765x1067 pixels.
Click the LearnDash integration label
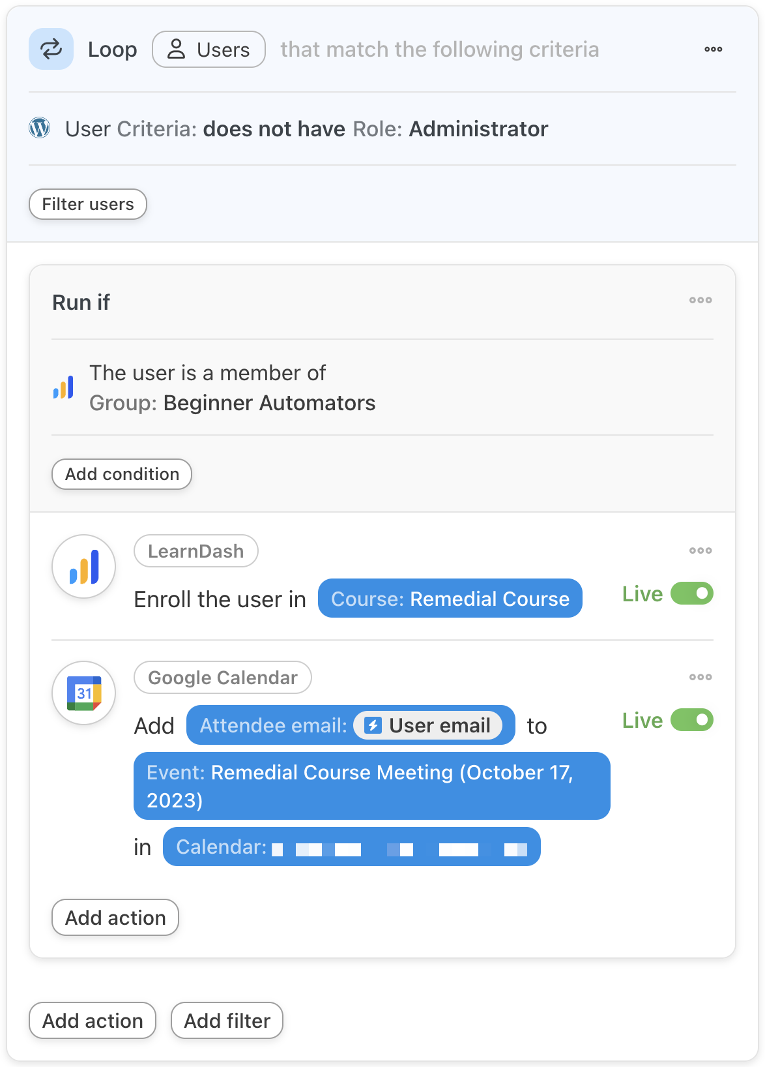click(196, 551)
